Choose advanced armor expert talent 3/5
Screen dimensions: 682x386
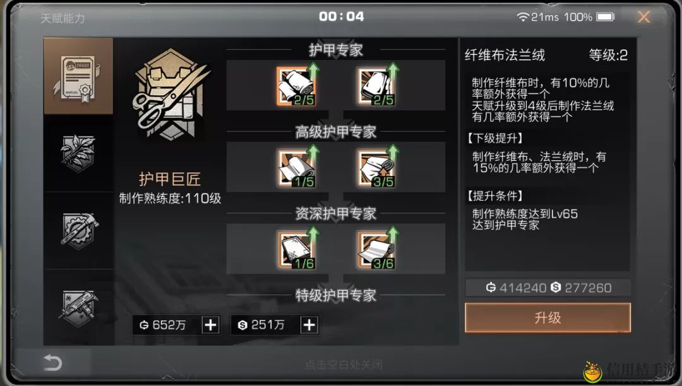coord(376,168)
